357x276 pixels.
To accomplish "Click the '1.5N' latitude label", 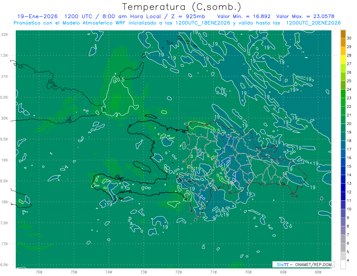I will [x=4, y=55].
